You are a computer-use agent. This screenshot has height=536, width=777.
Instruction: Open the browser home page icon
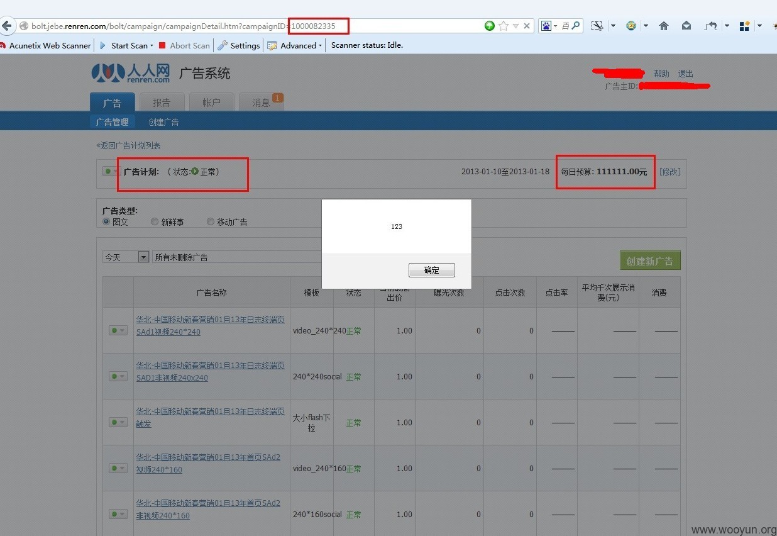coord(664,26)
